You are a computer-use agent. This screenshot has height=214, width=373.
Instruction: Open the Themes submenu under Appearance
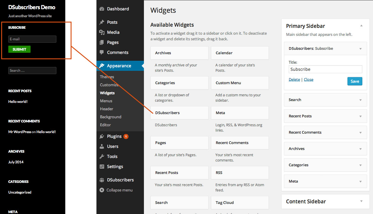tap(107, 77)
